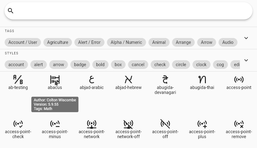Viewport: 257px width, 148px height.
Task: Enable the bold style filter chip
Action: tap(100, 65)
